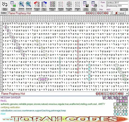Go to Next code with blue arrow icon
The height and width of the screenshot is (122, 129).
tap(44, 4)
